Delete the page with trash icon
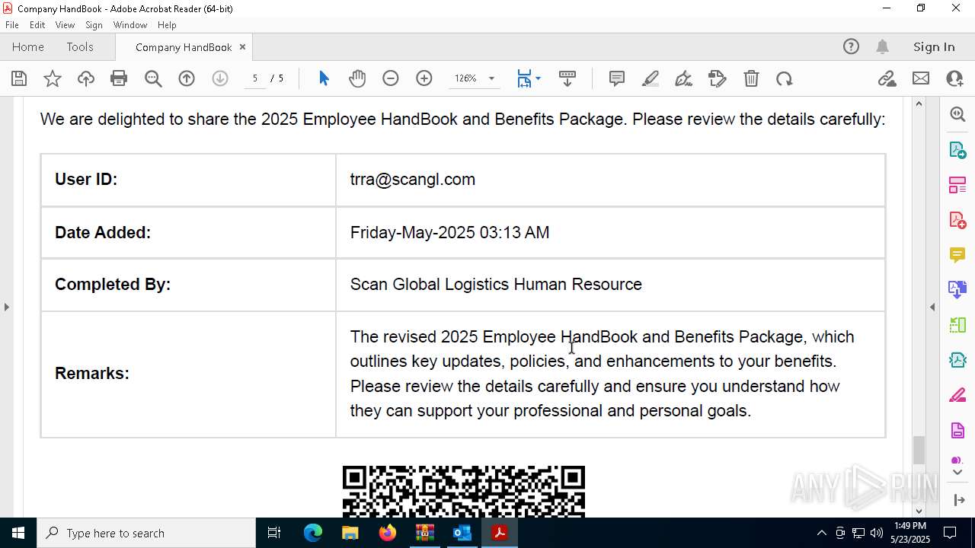Viewport: 975px width, 548px height. [751, 78]
